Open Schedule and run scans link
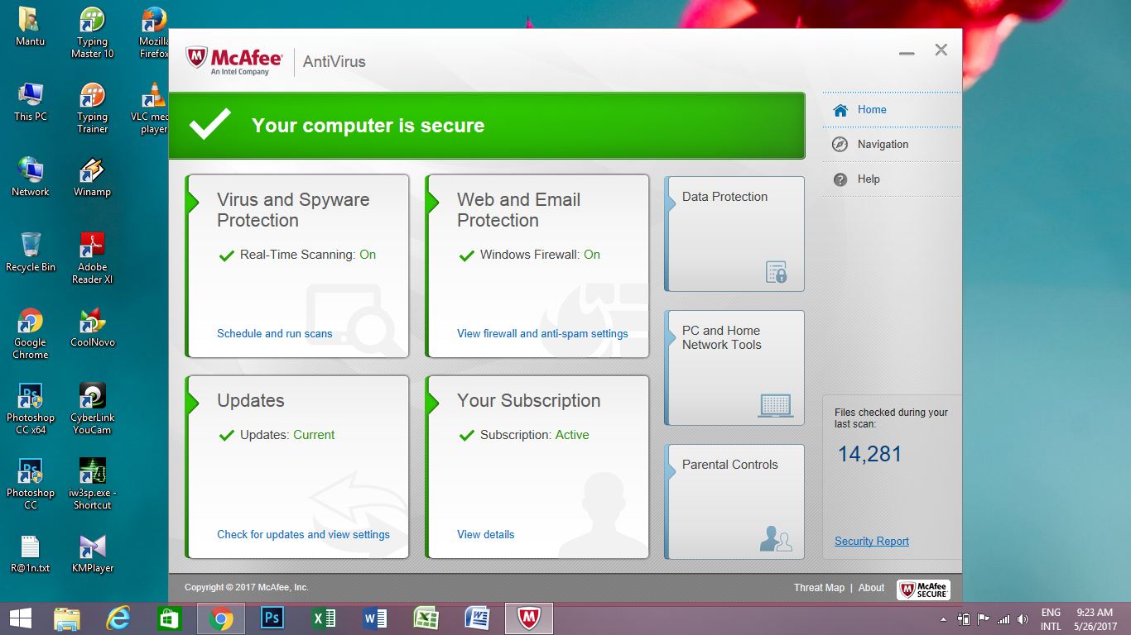Image resolution: width=1131 pixels, height=635 pixels. click(x=274, y=334)
